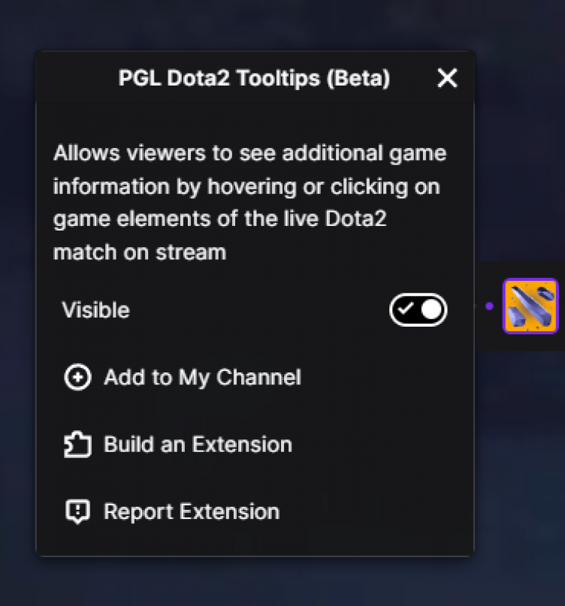565x606 pixels.
Task: Click the puzzle piece Build an Extension icon
Action: click(77, 445)
